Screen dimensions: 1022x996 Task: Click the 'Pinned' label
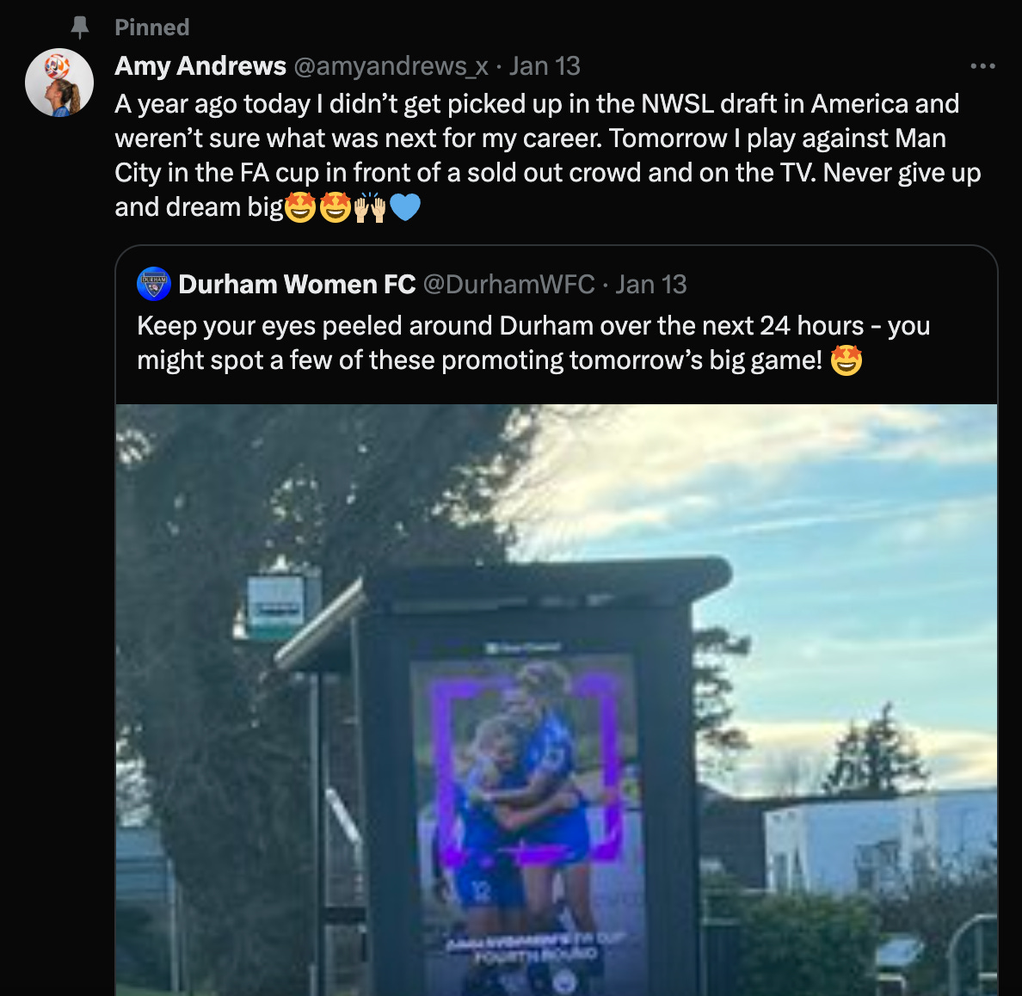[152, 28]
